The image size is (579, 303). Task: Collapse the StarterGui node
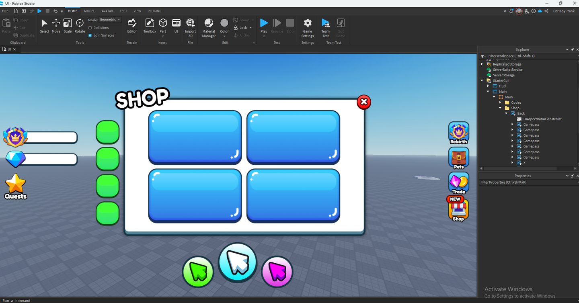[x=482, y=81]
